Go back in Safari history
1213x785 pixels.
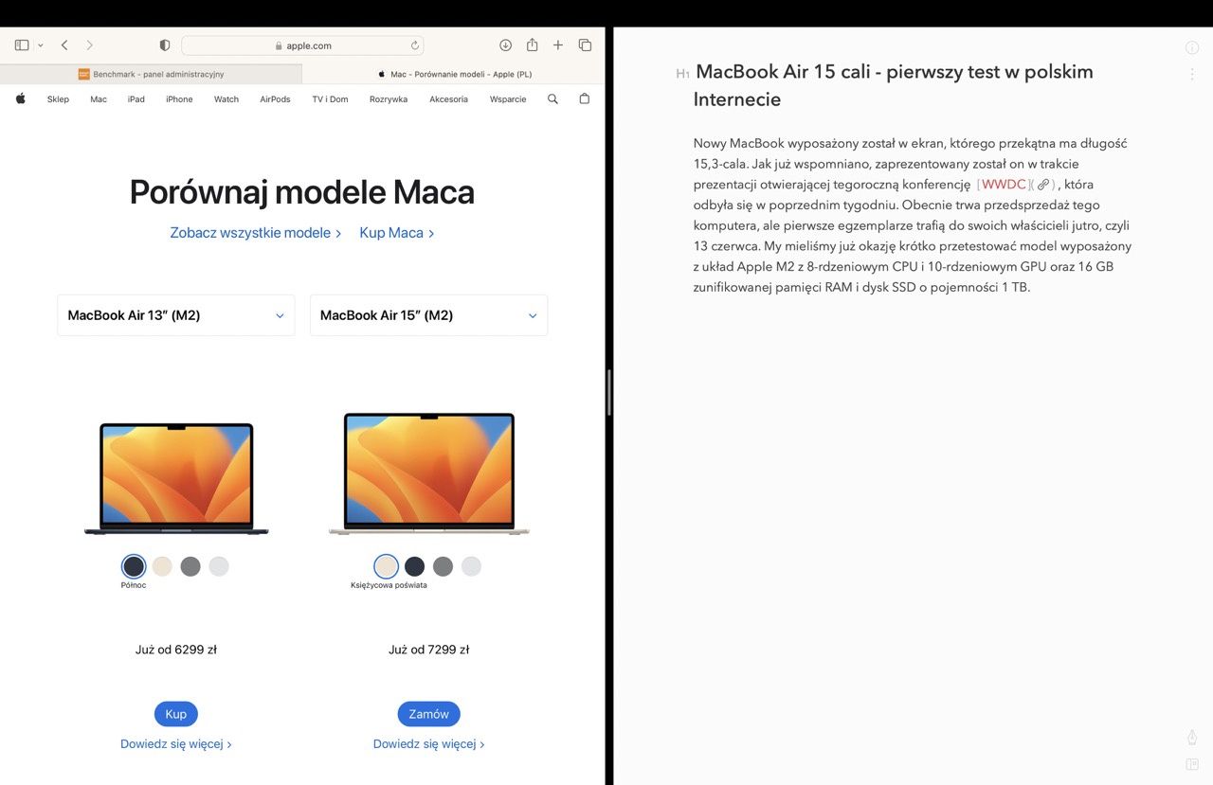[x=64, y=45]
